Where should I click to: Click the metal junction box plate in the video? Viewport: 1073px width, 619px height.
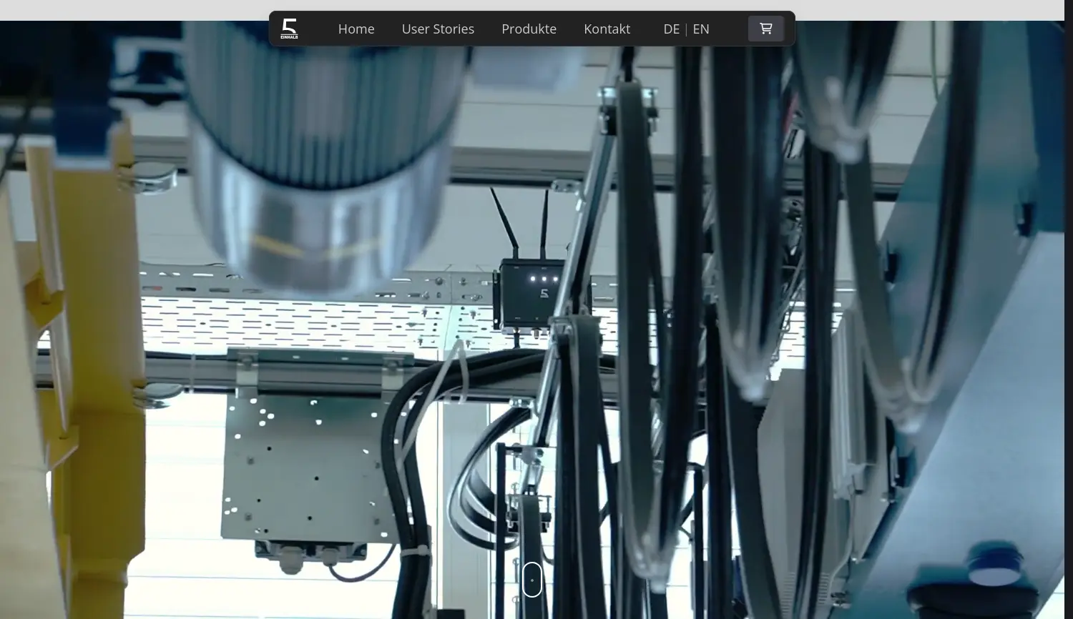coord(308,465)
